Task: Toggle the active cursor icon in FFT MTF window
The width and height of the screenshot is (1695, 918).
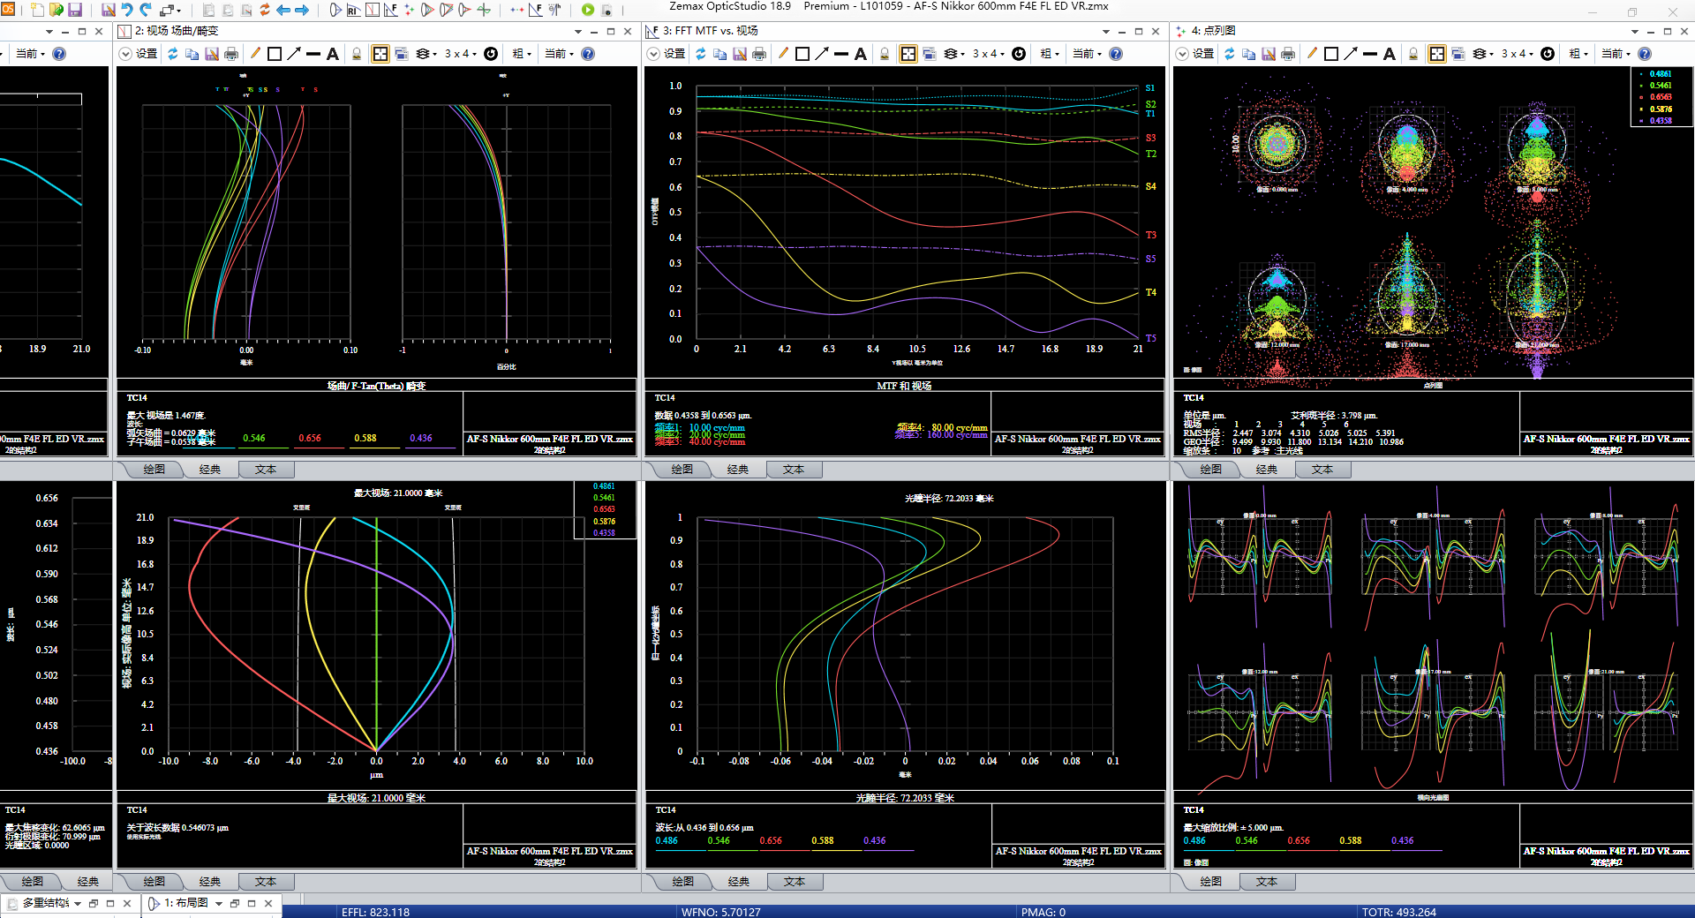Action: 908,54
